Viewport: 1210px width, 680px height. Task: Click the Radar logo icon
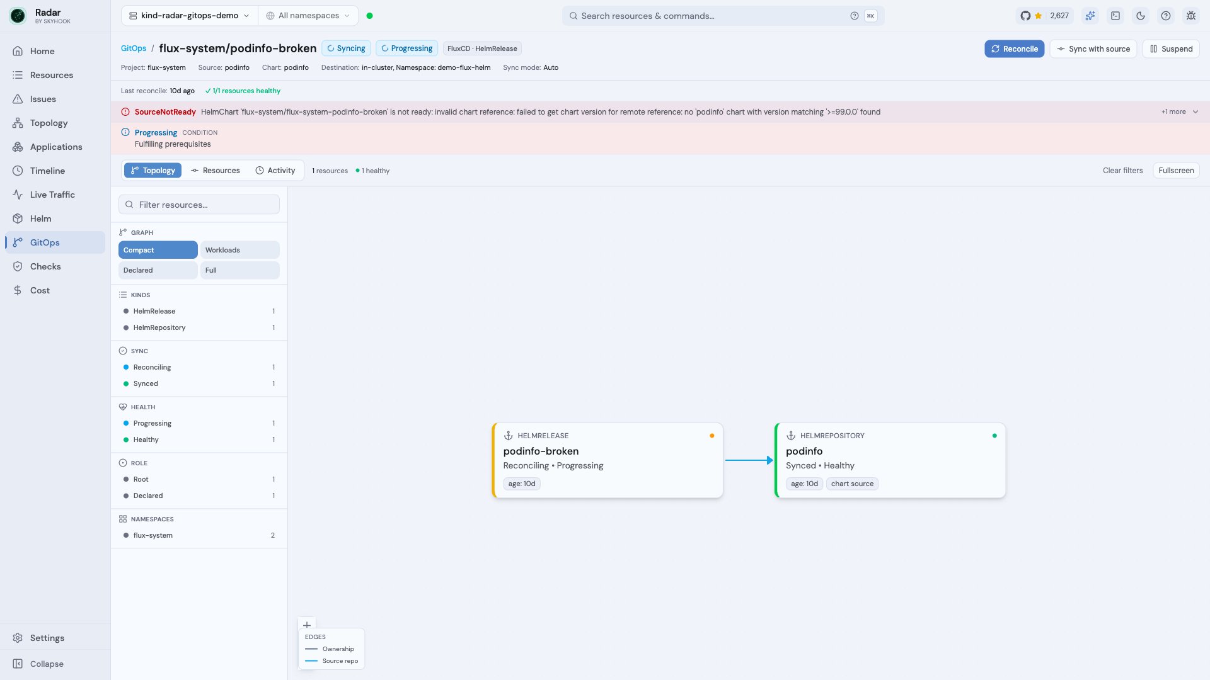coord(18,16)
